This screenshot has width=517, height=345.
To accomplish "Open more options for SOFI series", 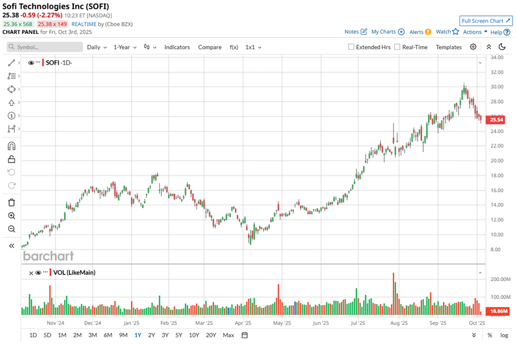I will tap(38, 62).
